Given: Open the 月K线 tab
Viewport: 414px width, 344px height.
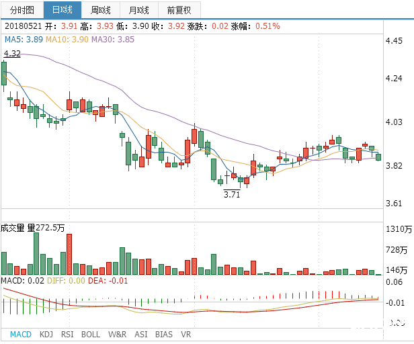Looking at the screenshot, I should tap(139, 10).
